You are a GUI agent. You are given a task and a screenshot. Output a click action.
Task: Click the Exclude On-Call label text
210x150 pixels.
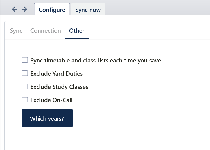point(51,100)
